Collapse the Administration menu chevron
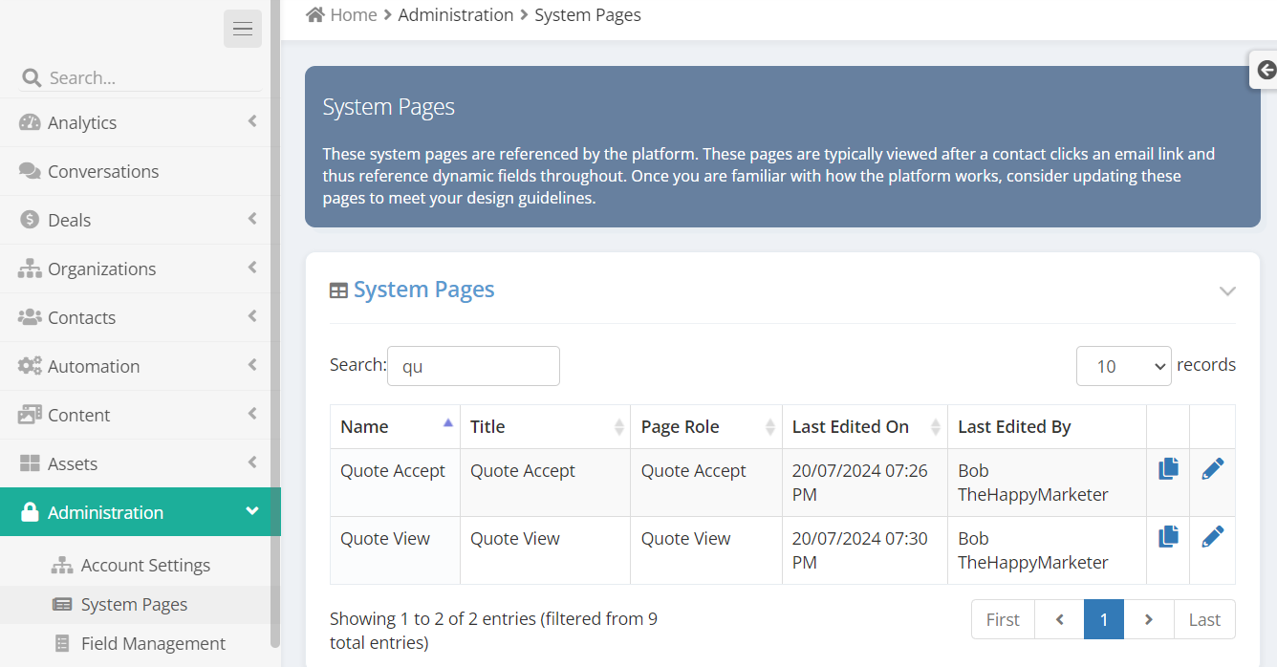Image resolution: width=1277 pixels, height=667 pixels. pos(252,511)
